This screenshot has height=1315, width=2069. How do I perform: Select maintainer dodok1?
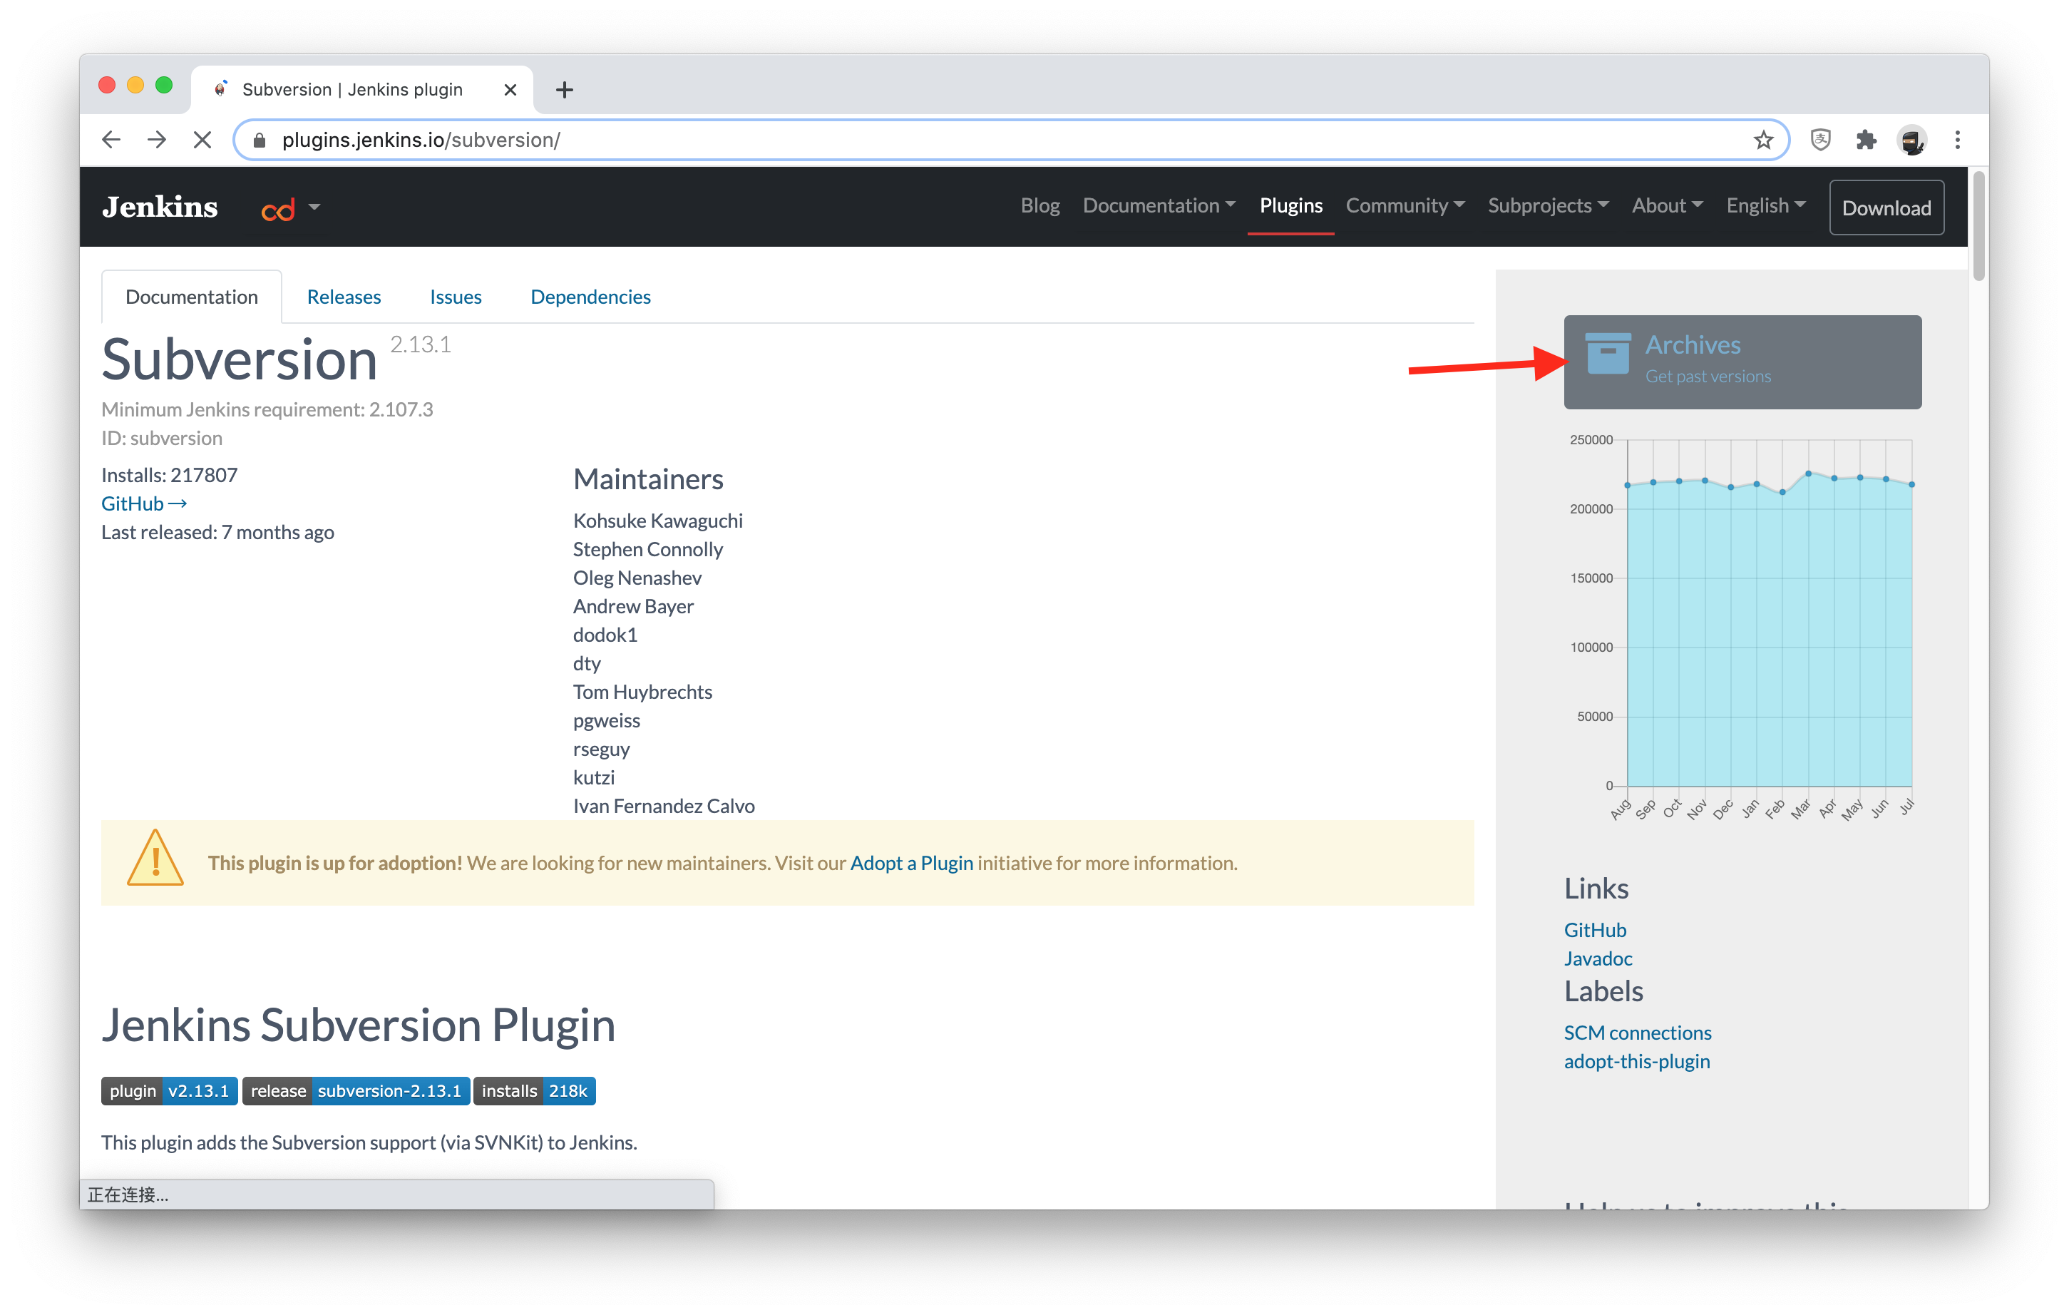click(x=605, y=635)
